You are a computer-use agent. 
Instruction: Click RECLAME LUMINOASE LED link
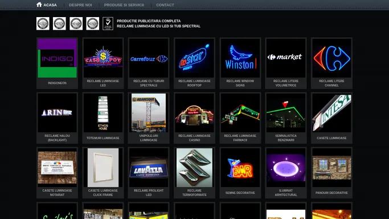(103, 83)
